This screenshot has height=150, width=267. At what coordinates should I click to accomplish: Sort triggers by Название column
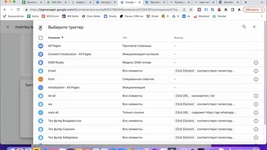pyautogui.click(x=55, y=37)
